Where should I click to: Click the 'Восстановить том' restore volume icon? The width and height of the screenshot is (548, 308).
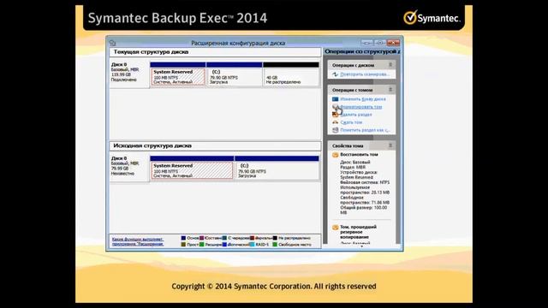pos(335,155)
